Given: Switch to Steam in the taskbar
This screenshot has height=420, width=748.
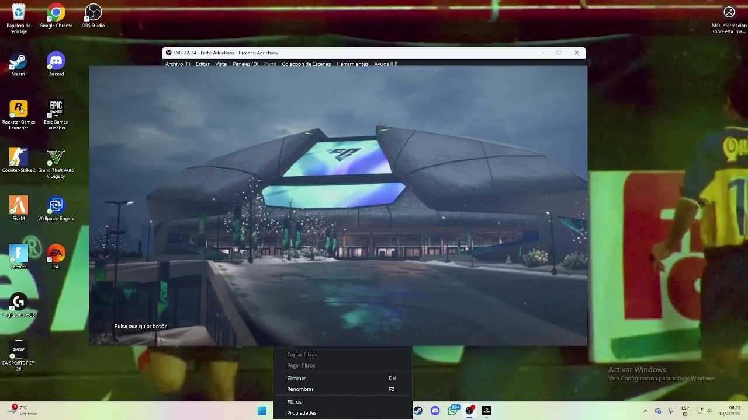Looking at the screenshot, I should coord(418,411).
